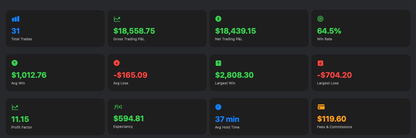416x138 pixels.
Task: Click the green up-arrow square Largest Win icon
Action: tap(218, 63)
